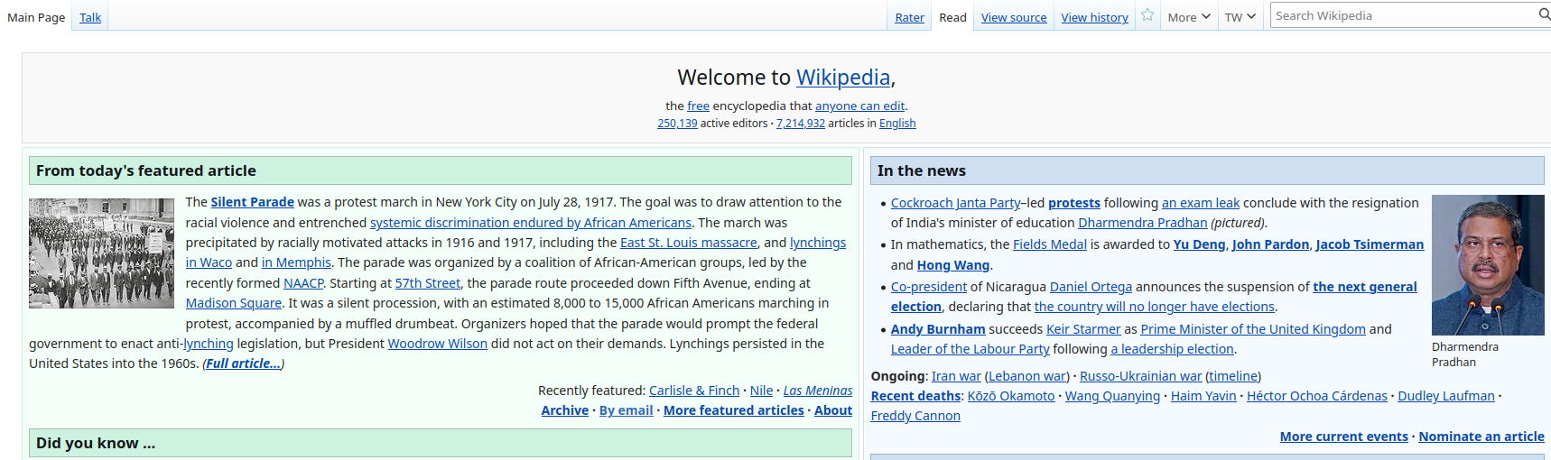Open the View history tab

1094,17
